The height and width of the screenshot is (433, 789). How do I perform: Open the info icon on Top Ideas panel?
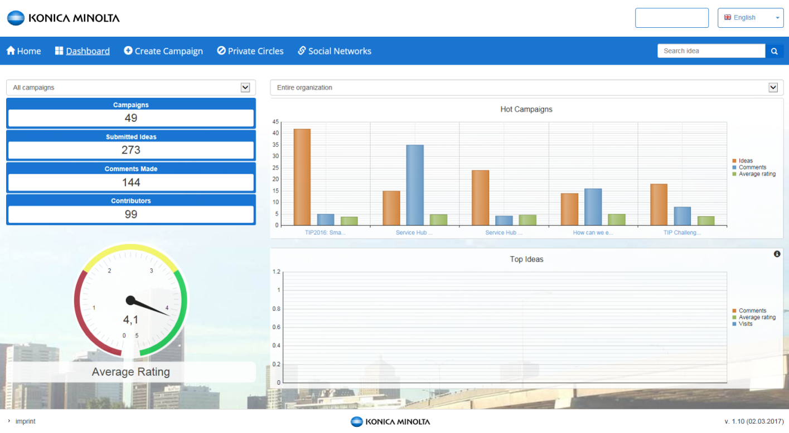coord(777,254)
